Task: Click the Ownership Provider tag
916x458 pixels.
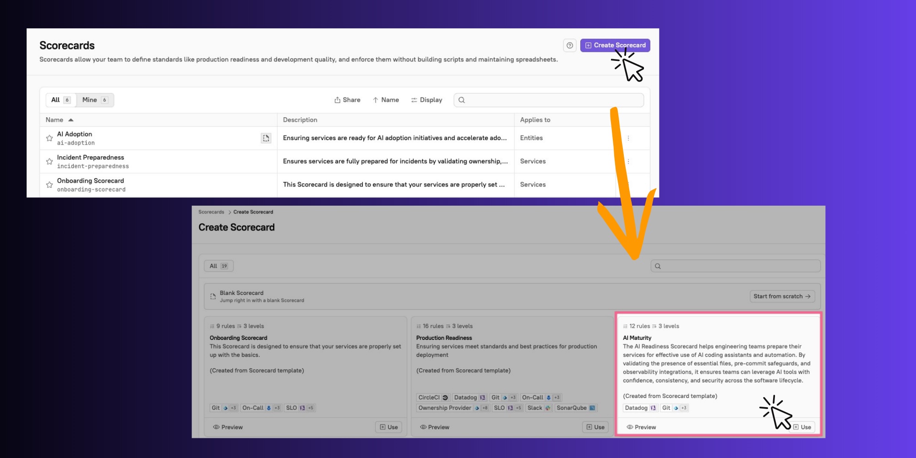Action: click(x=453, y=408)
